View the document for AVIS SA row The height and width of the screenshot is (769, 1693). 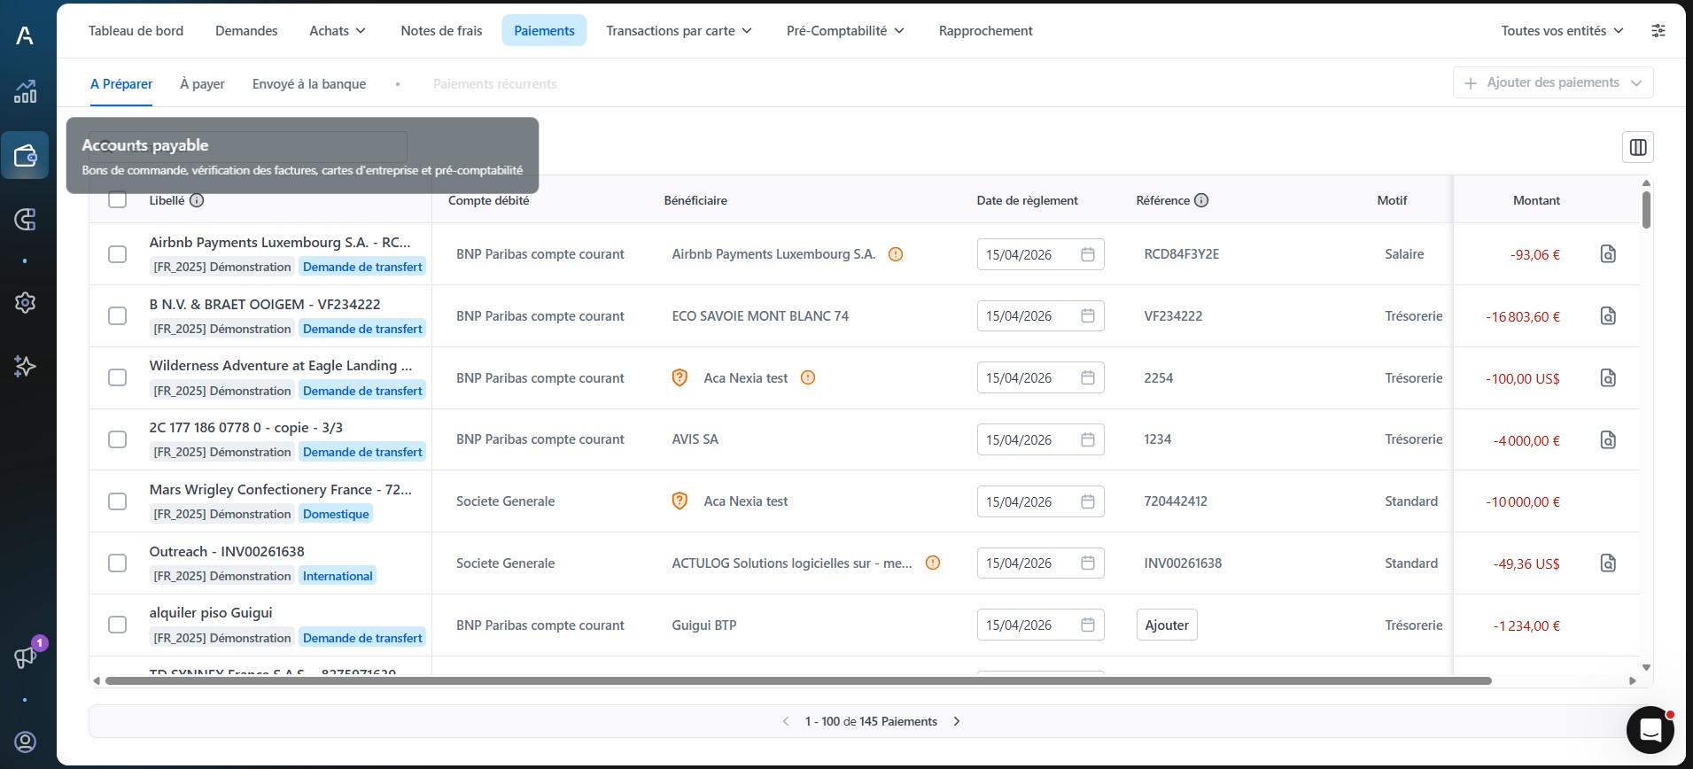[x=1608, y=440]
